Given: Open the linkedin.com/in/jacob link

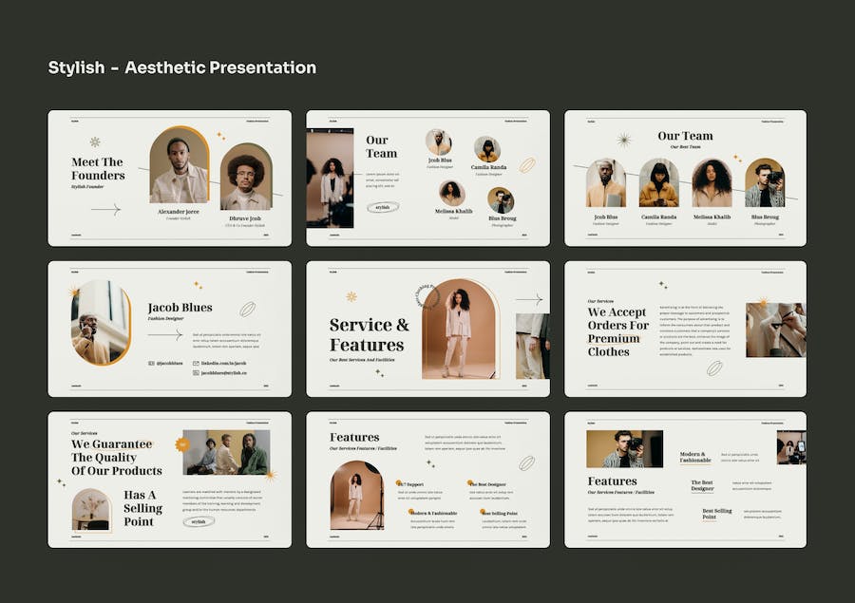Looking at the screenshot, I should tap(223, 363).
